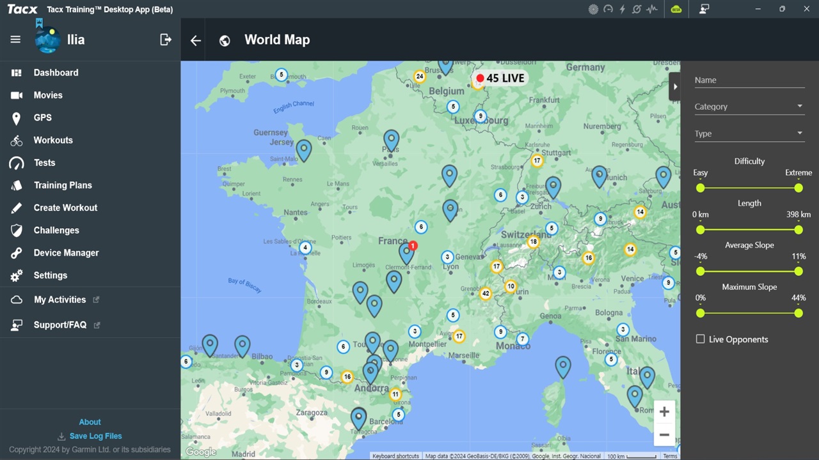Click the Length slider 398 km handle
This screenshot has height=460, width=819.
pos(799,230)
